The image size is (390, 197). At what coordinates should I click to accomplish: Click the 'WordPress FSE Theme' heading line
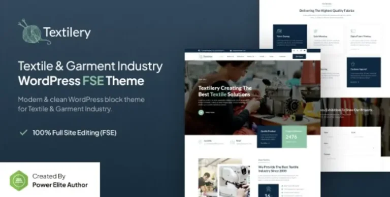click(x=81, y=81)
